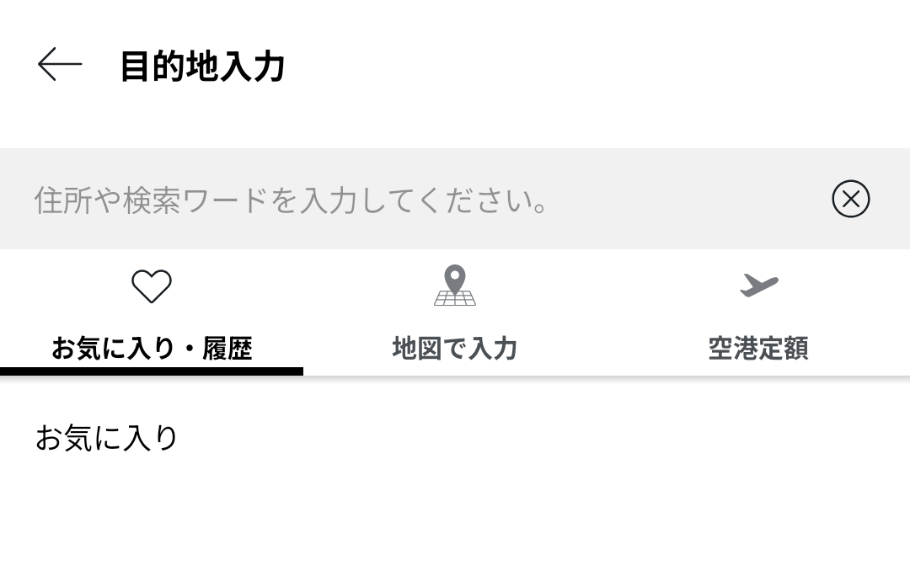Click the empty favorites list area
Viewport: 910px width, 587px height.
[455, 522]
